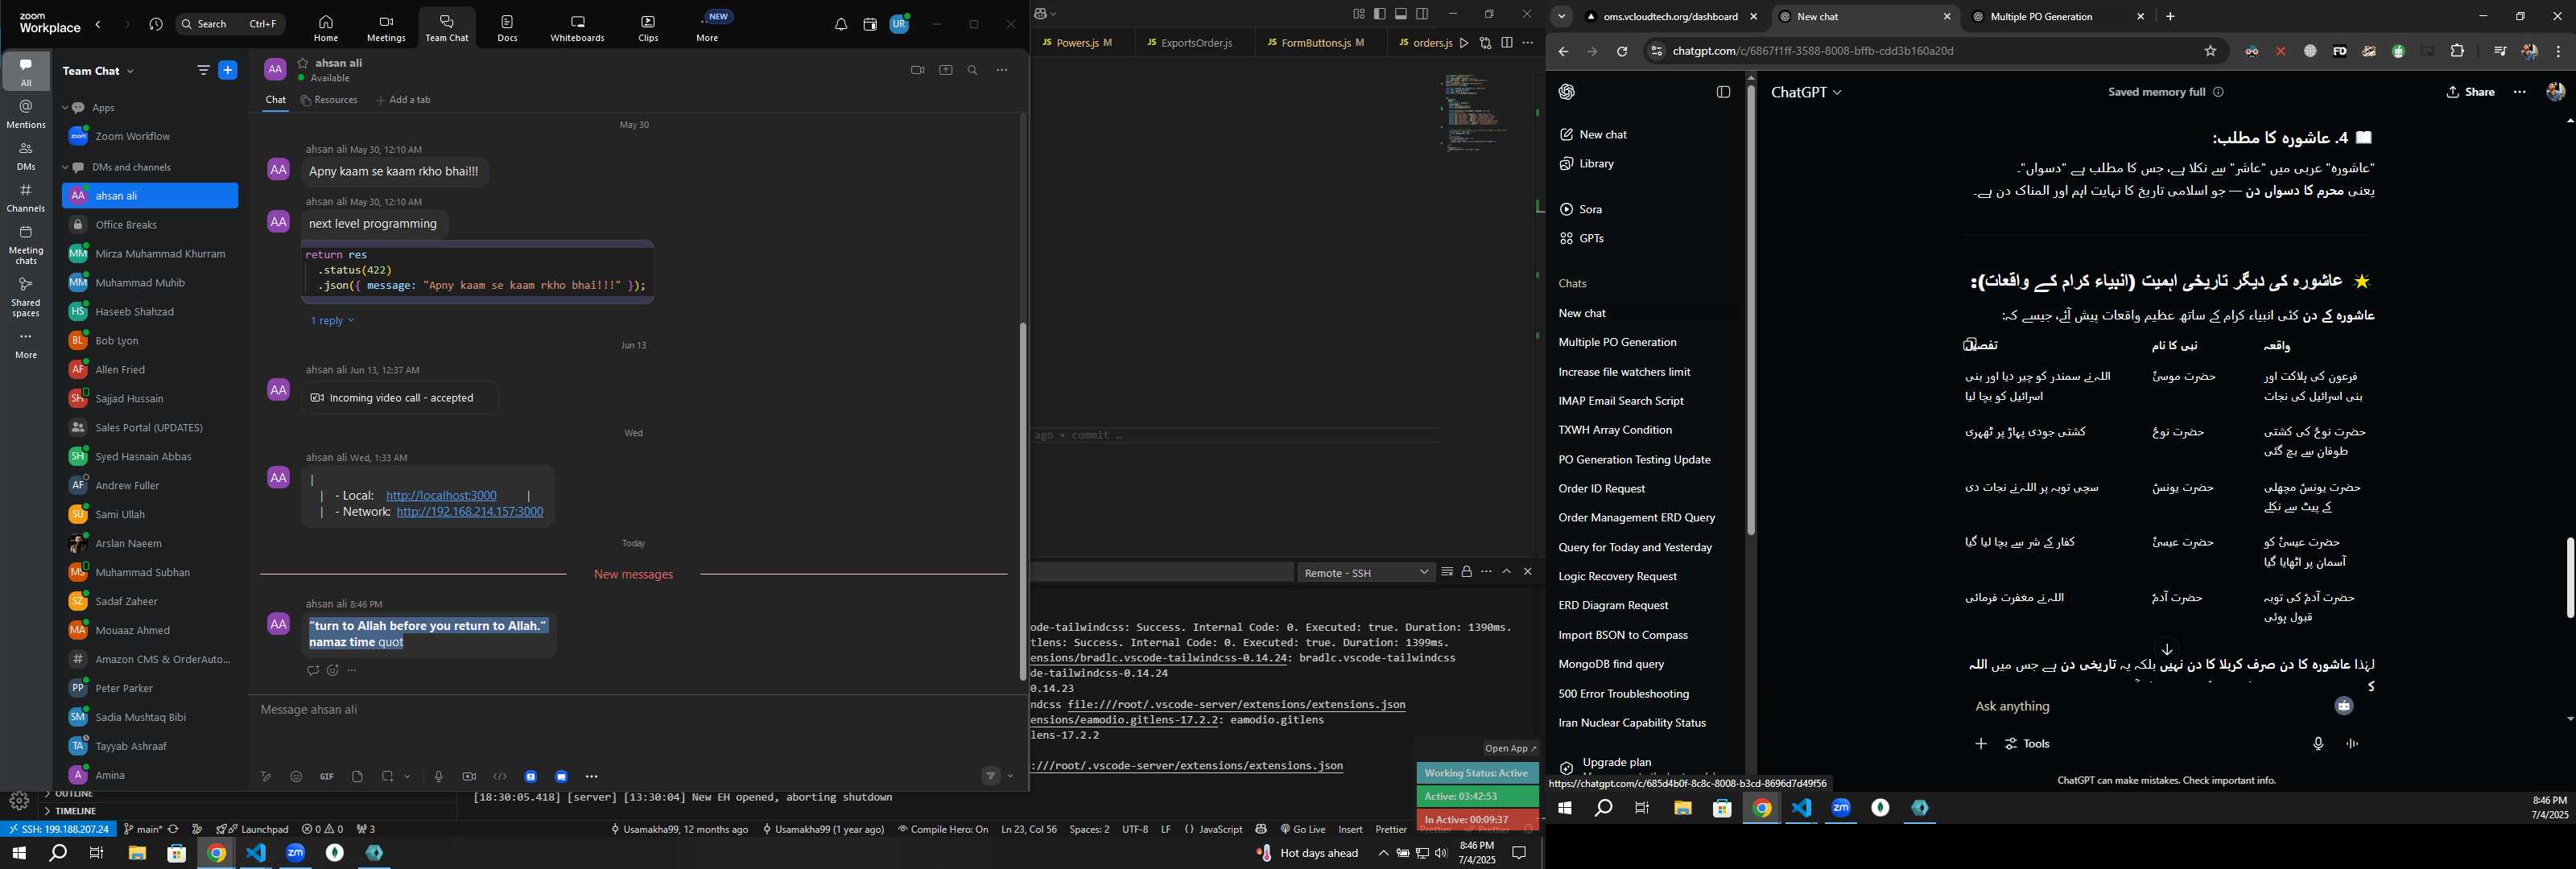This screenshot has width=2576, height=869.
Task: Open Mentions in Zoom sidebar
Action: coord(26,114)
